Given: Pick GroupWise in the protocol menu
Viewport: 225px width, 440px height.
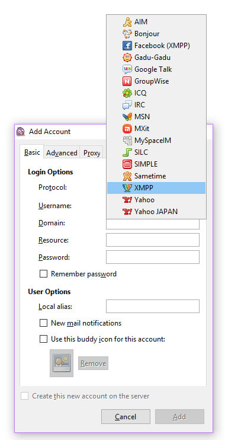Looking at the screenshot, I should click(156, 81).
